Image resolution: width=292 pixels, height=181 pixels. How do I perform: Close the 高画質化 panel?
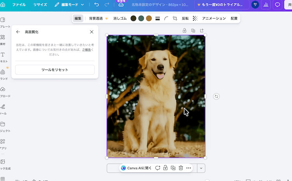[91, 32]
